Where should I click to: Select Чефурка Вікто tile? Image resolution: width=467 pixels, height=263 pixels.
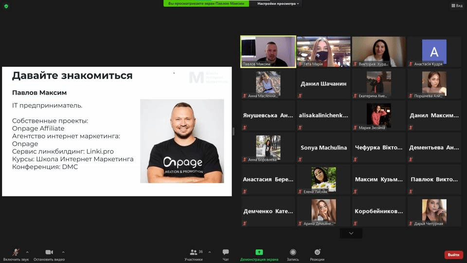pos(379,148)
